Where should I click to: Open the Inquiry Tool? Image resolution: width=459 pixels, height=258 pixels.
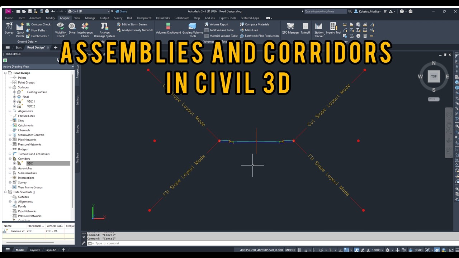(x=333, y=29)
